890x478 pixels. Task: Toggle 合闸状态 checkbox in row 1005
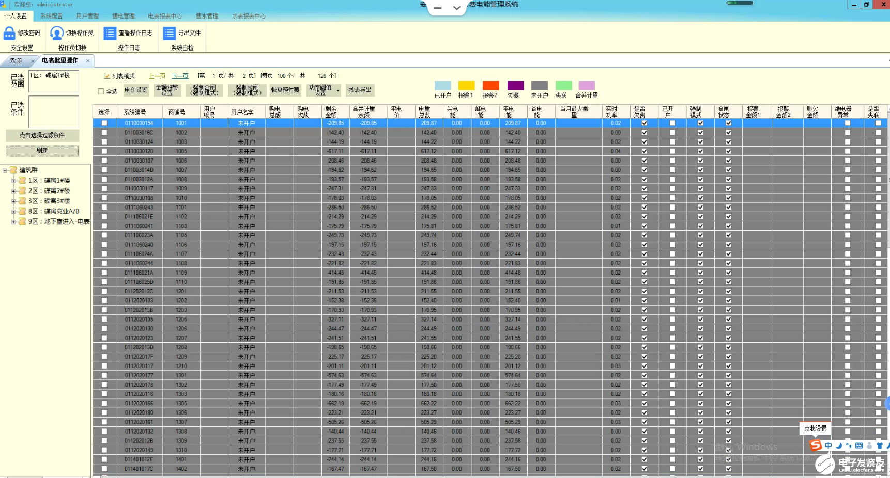pyautogui.click(x=728, y=151)
